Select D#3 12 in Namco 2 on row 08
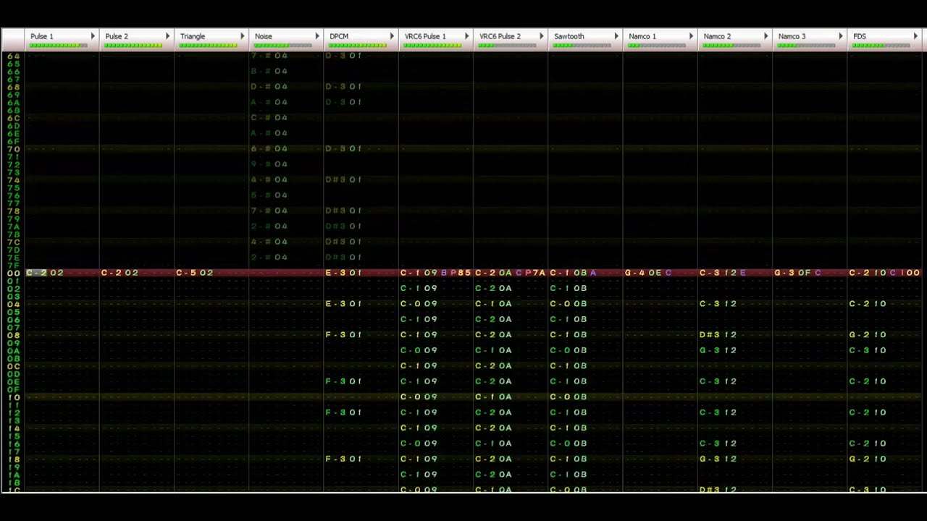The width and height of the screenshot is (927, 521). (x=718, y=335)
